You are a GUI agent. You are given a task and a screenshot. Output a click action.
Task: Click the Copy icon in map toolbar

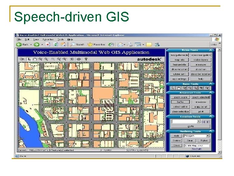[x=22, y=59]
